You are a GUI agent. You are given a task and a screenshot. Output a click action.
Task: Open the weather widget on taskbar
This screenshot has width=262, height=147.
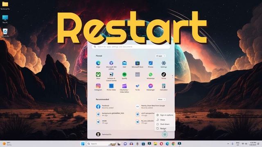point(7,144)
